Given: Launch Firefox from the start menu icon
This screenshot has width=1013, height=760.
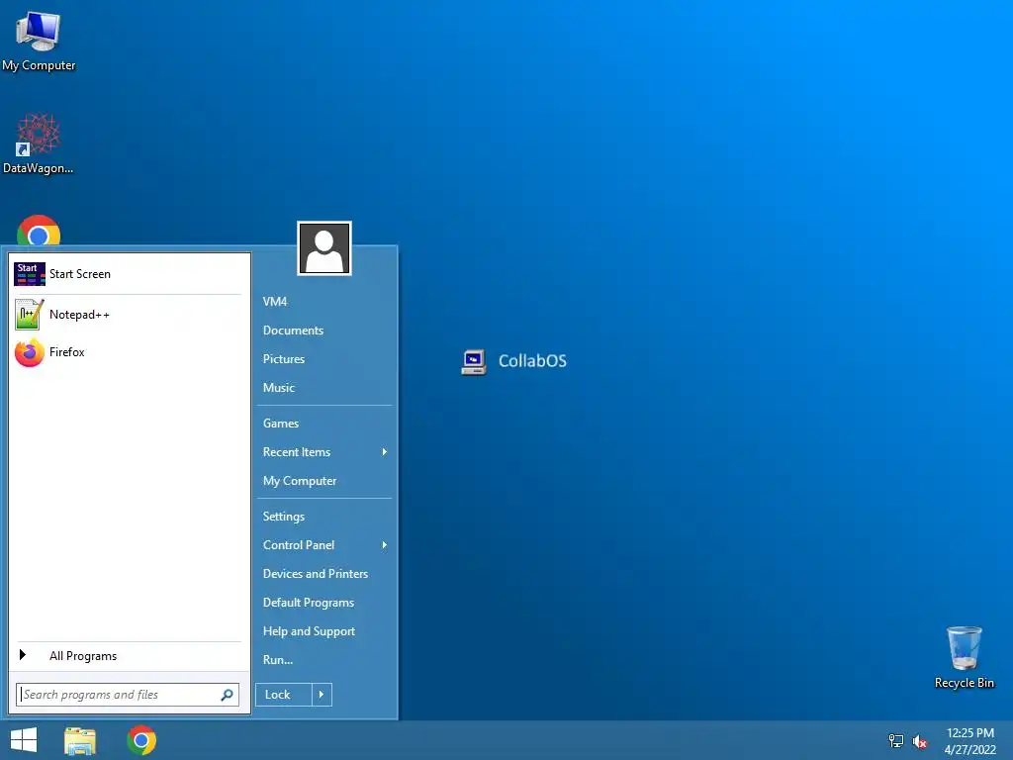Looking at the screenshot, I should (x=29, y=352).
